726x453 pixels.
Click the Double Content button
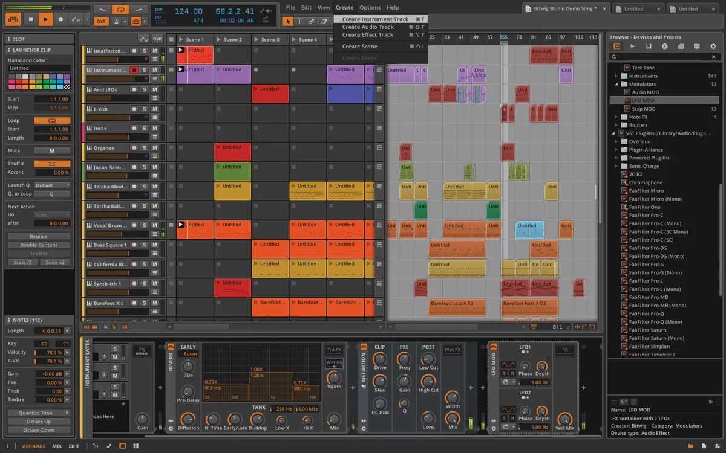pos(39,245)
